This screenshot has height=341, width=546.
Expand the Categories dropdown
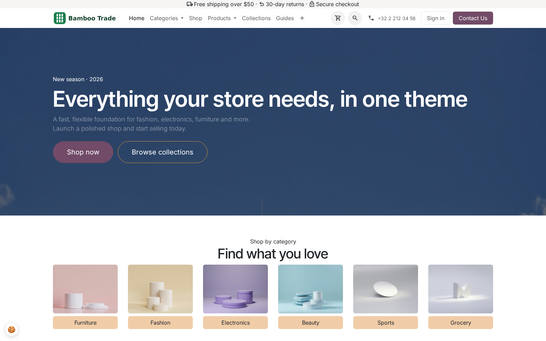pos(167,18)
